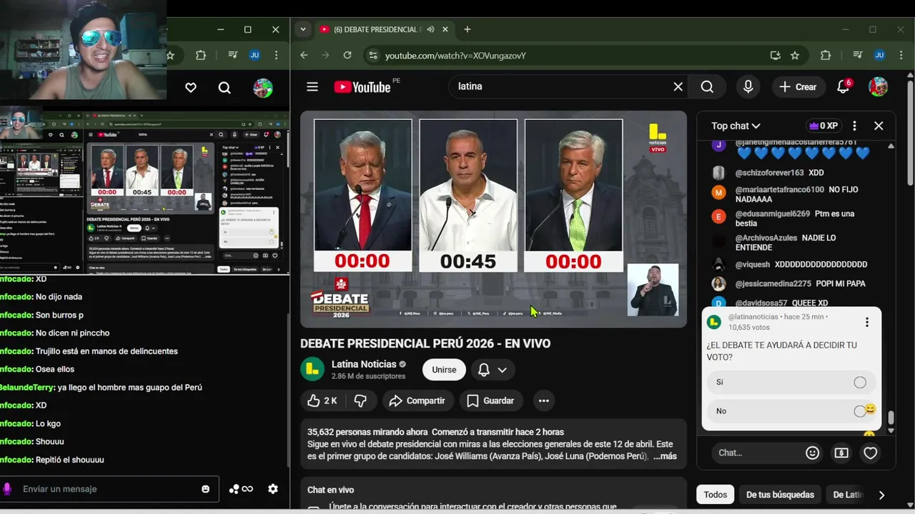This screenshot has width=915, height=514.
Task: Open extensions puzzle icon in right browser
Action: 826,55
